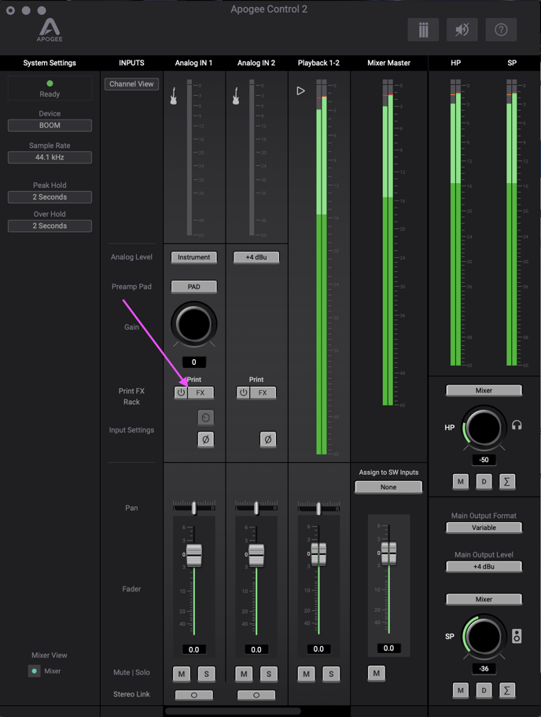The width and height of the screenshot is (541, 717).
Task: Click the Analog IN 1 fader handle
Action: tap(194, 555)
